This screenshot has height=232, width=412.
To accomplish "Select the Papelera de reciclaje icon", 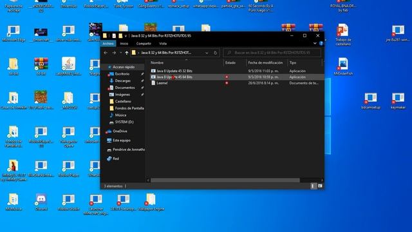I will [14, 6].
